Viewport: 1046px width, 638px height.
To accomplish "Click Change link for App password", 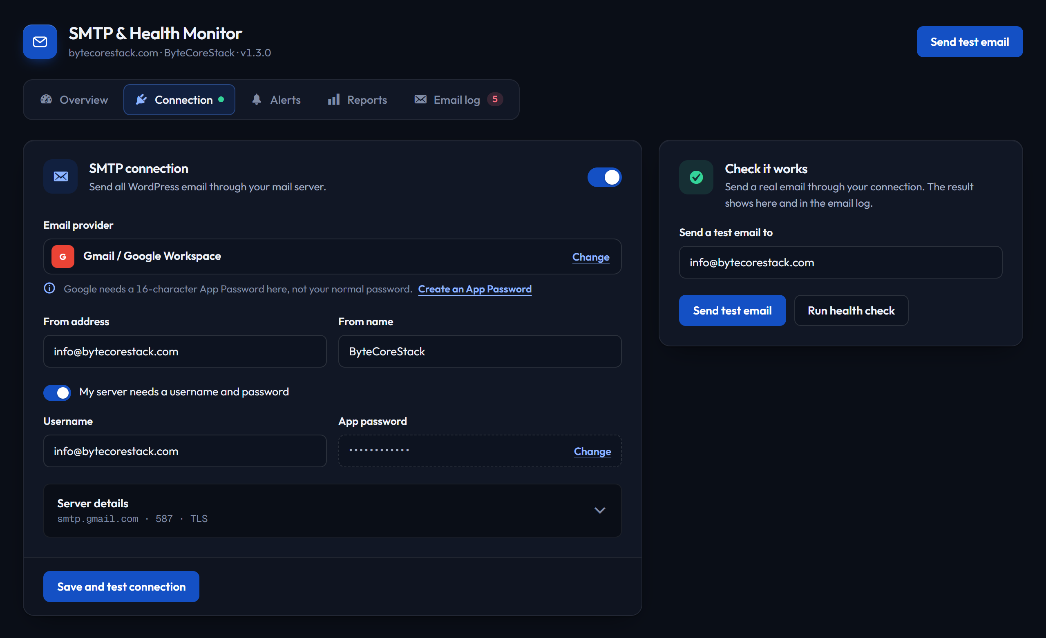I will click(x=592, y=451).
